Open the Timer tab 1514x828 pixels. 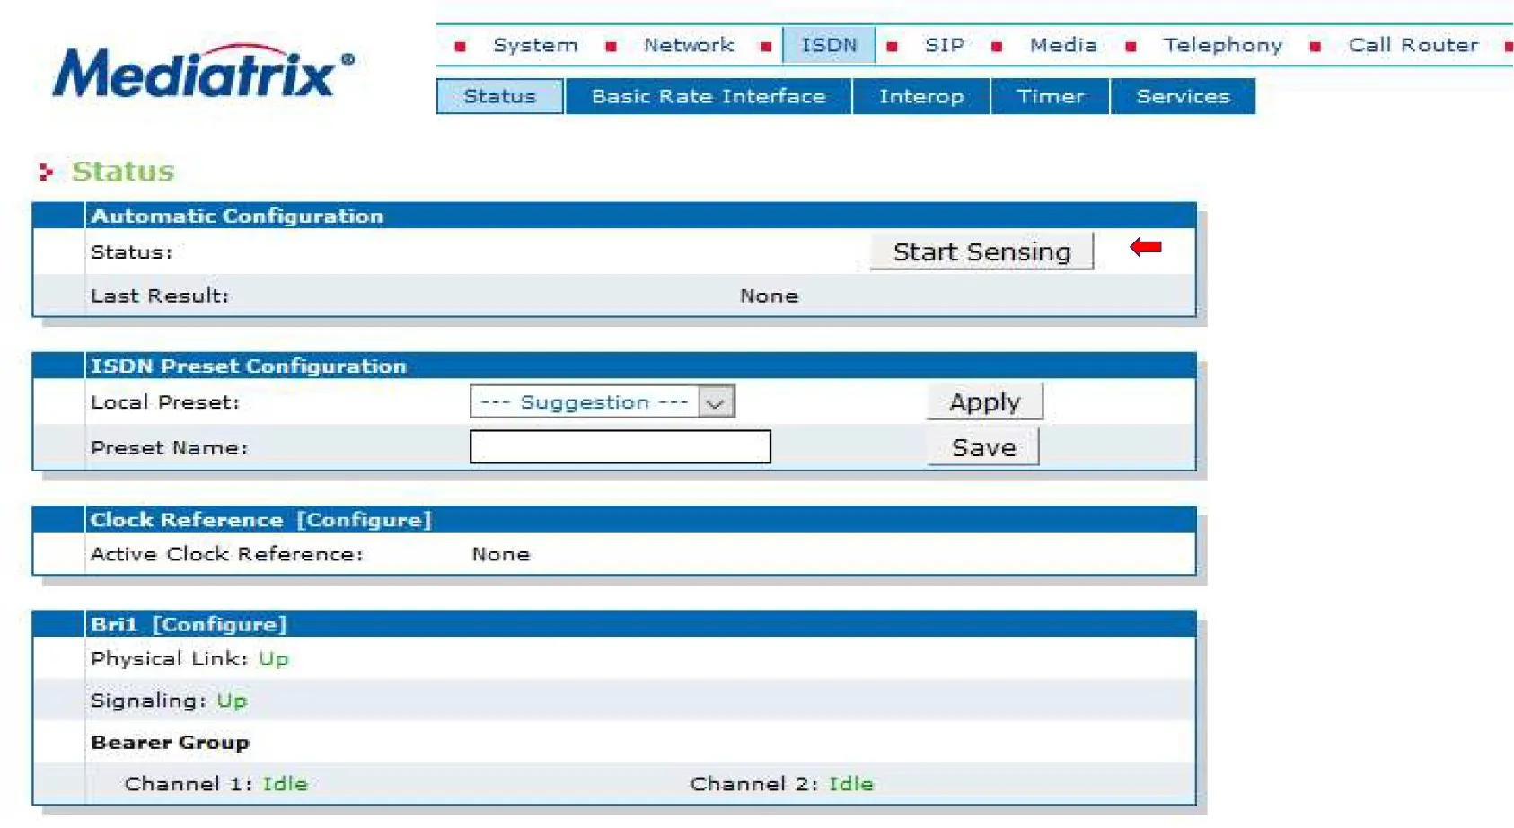pyautogui.click(x=1050, y=96)
